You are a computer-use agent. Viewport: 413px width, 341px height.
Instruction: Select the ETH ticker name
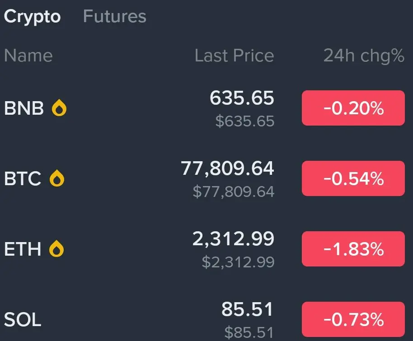(x=23, y=249)
